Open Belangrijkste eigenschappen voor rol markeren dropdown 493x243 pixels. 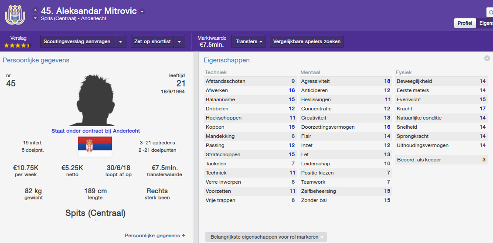266,237
